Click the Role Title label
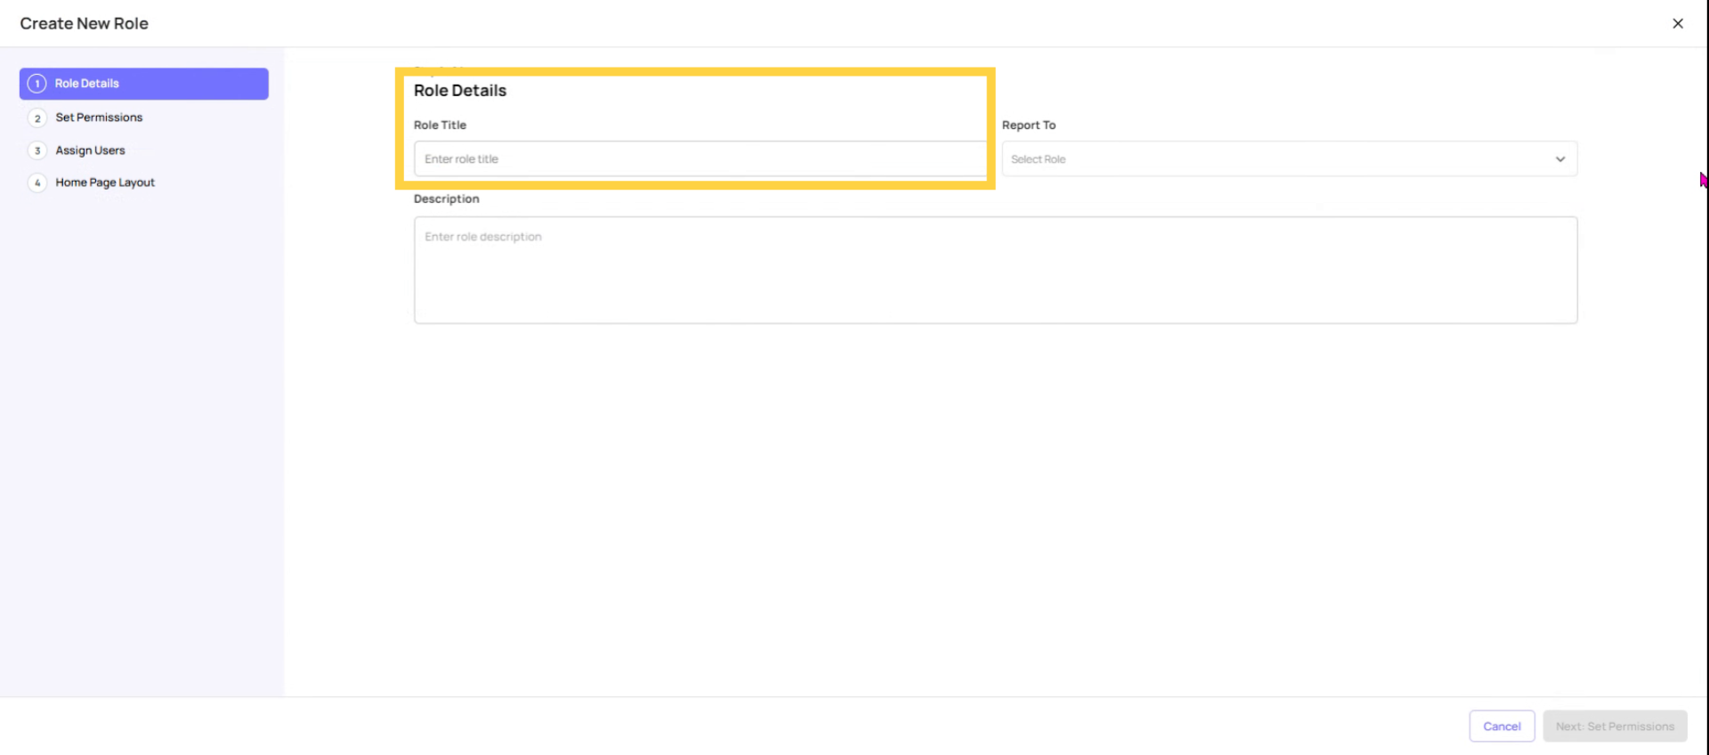 point(440,126)
